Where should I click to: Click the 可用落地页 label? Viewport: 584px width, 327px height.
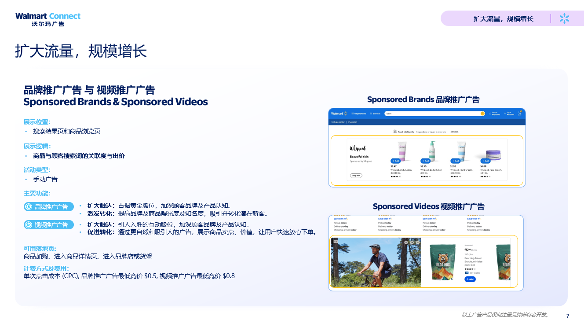click(40, 249)
